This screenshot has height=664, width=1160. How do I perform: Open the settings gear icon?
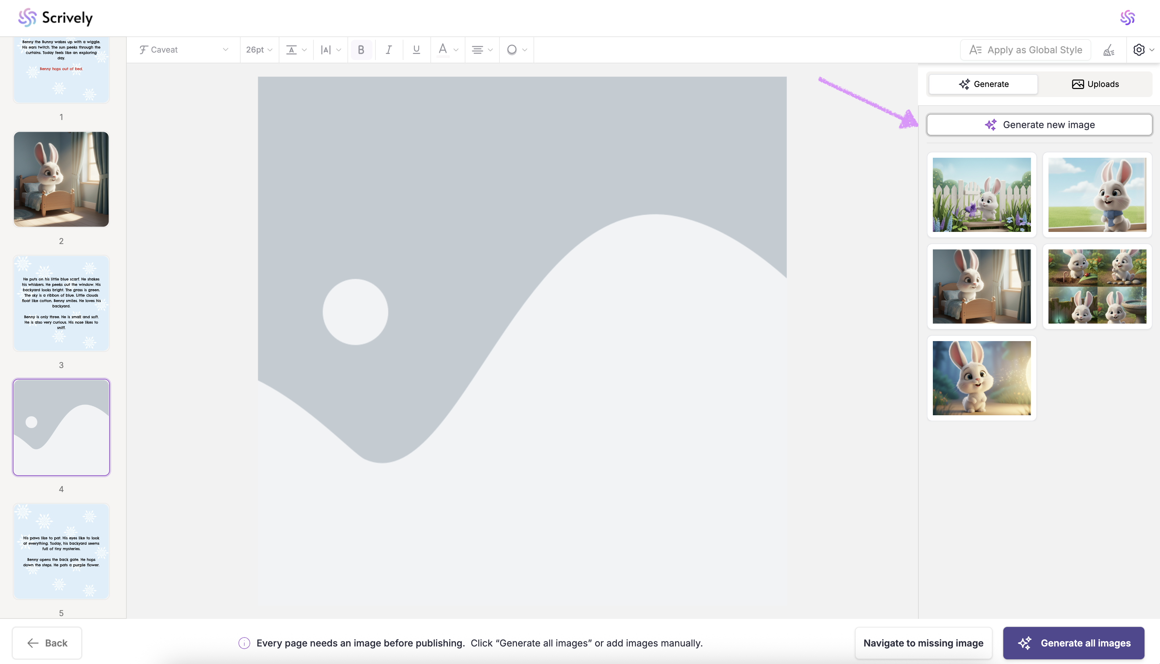[1139, 50]
